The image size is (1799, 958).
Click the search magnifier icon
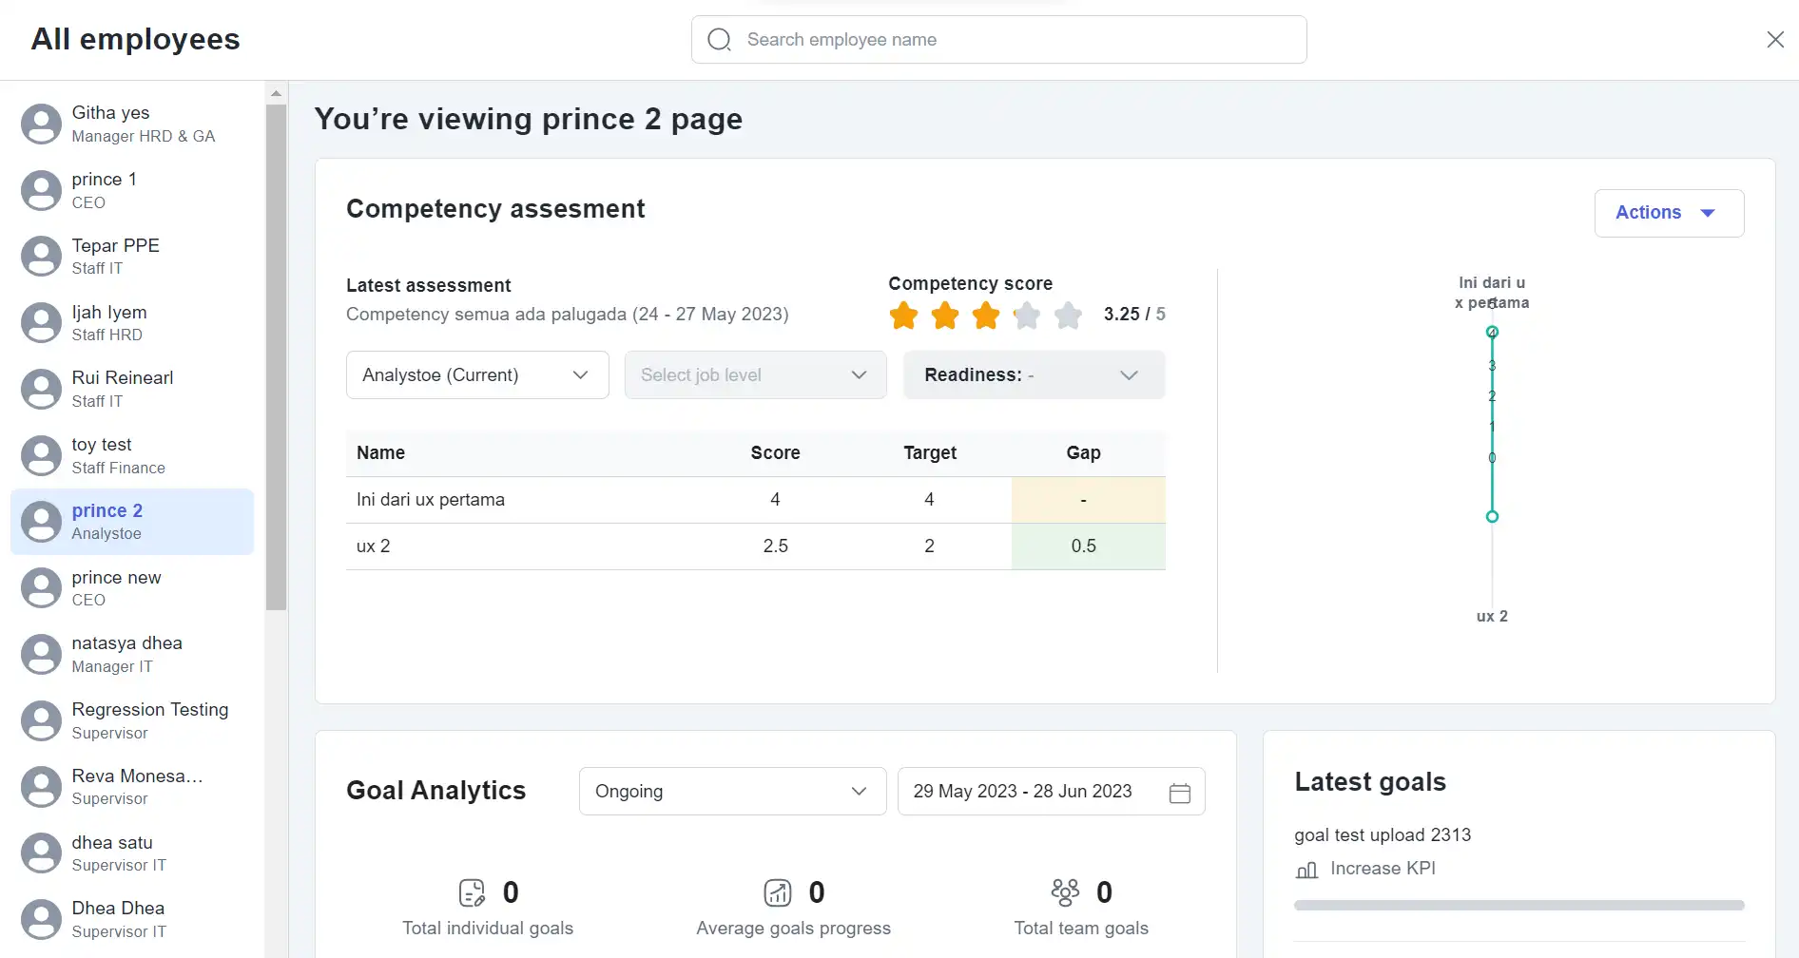[720, 40]
